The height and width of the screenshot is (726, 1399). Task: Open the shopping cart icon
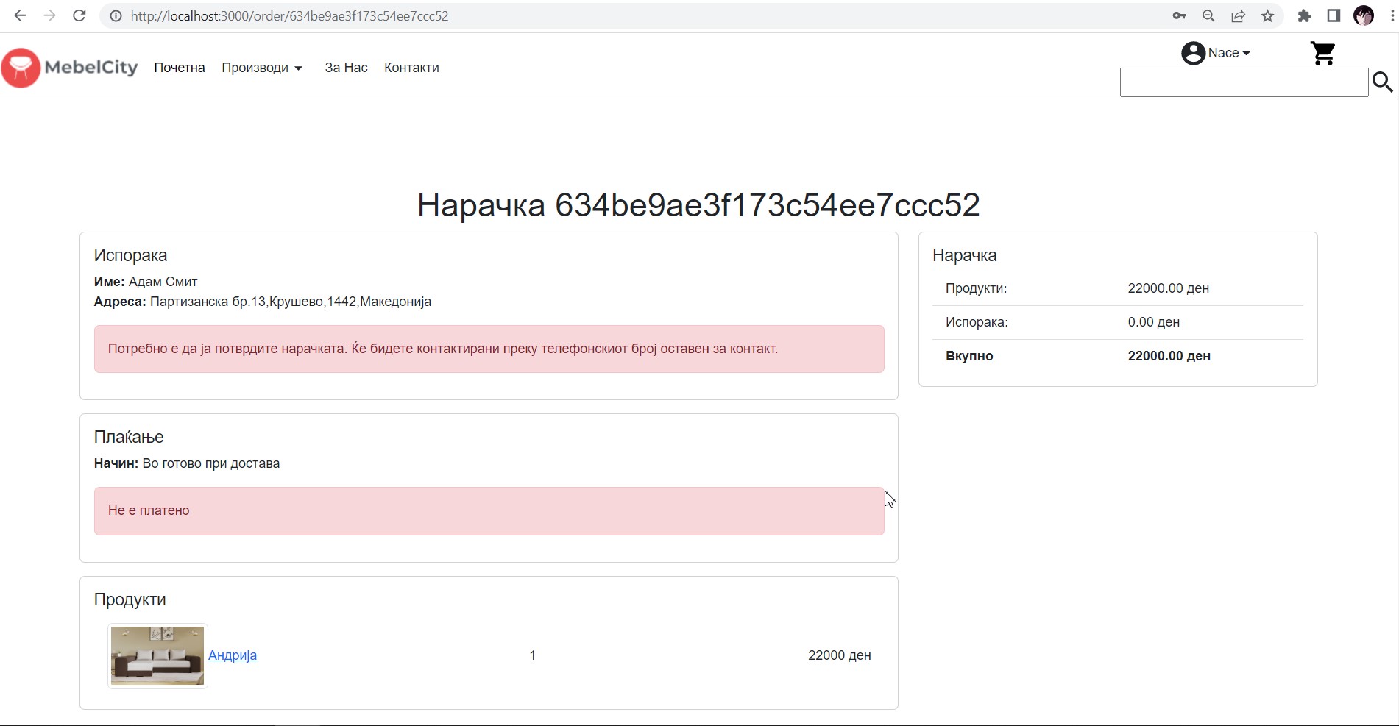(x=1322, y=53)
